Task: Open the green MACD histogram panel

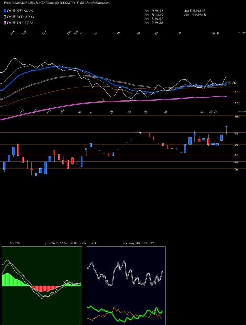Action: [42, 286]
